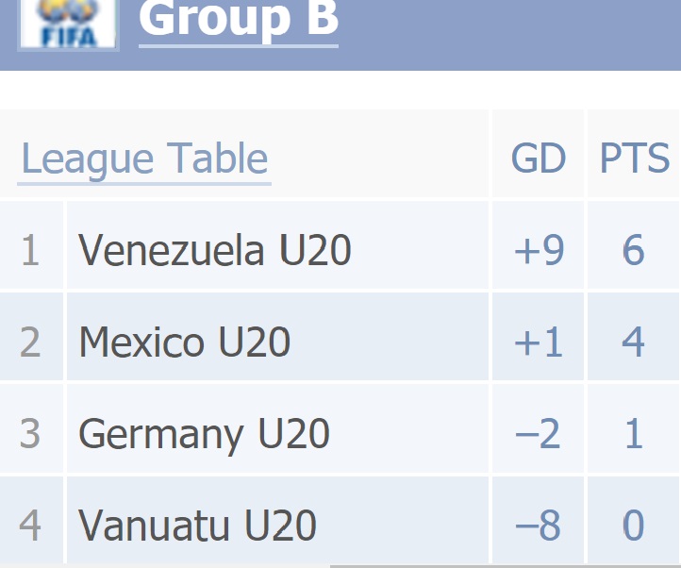Open the League Table link
Viewport: 681px width, 568px height.
[144, 159]
